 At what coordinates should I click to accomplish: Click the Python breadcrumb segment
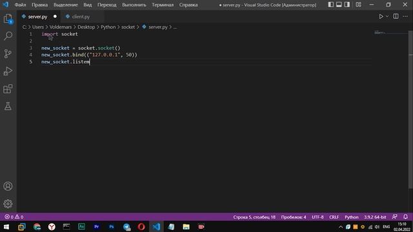[108, 27]
